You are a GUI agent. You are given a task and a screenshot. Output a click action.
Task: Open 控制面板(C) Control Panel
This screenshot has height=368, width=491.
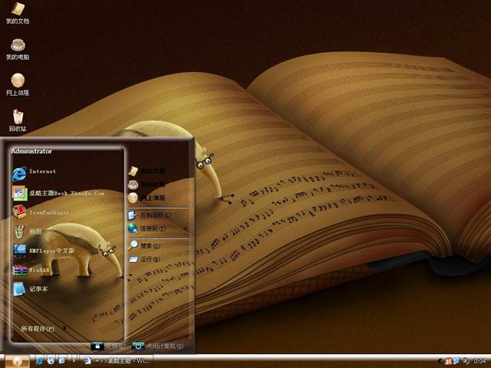[x=150, y=215]
